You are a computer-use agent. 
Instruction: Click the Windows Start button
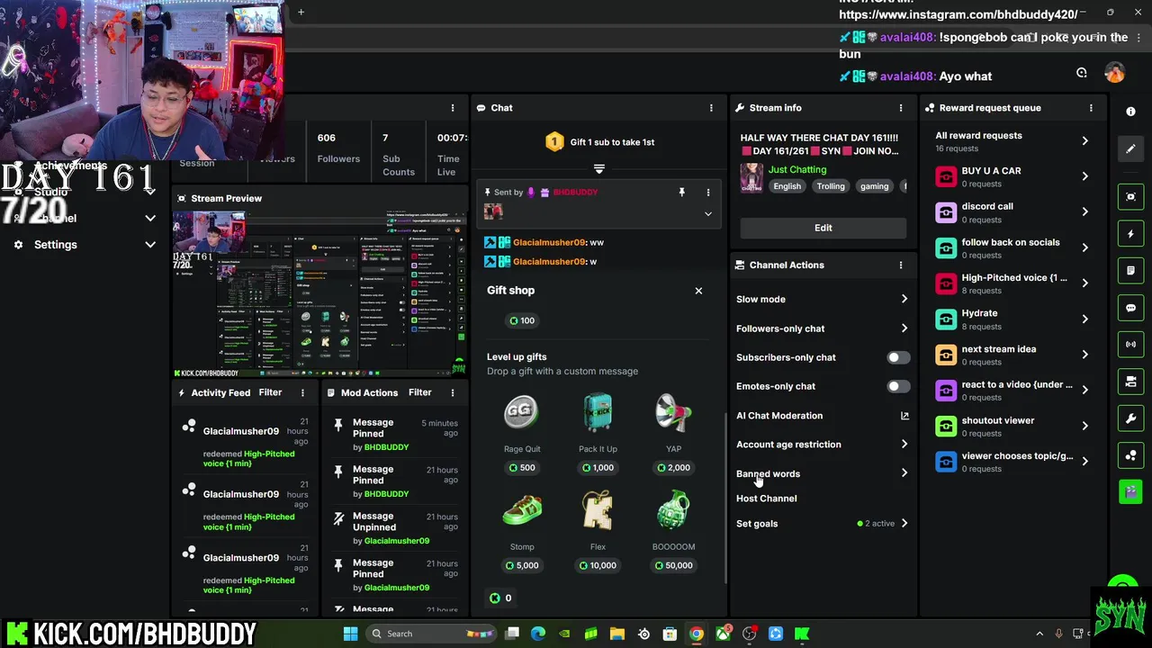[350, 634]
